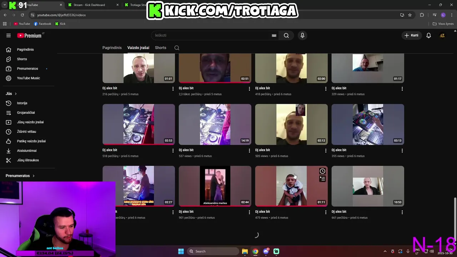Open Windows Start menu

pos(181,251)
